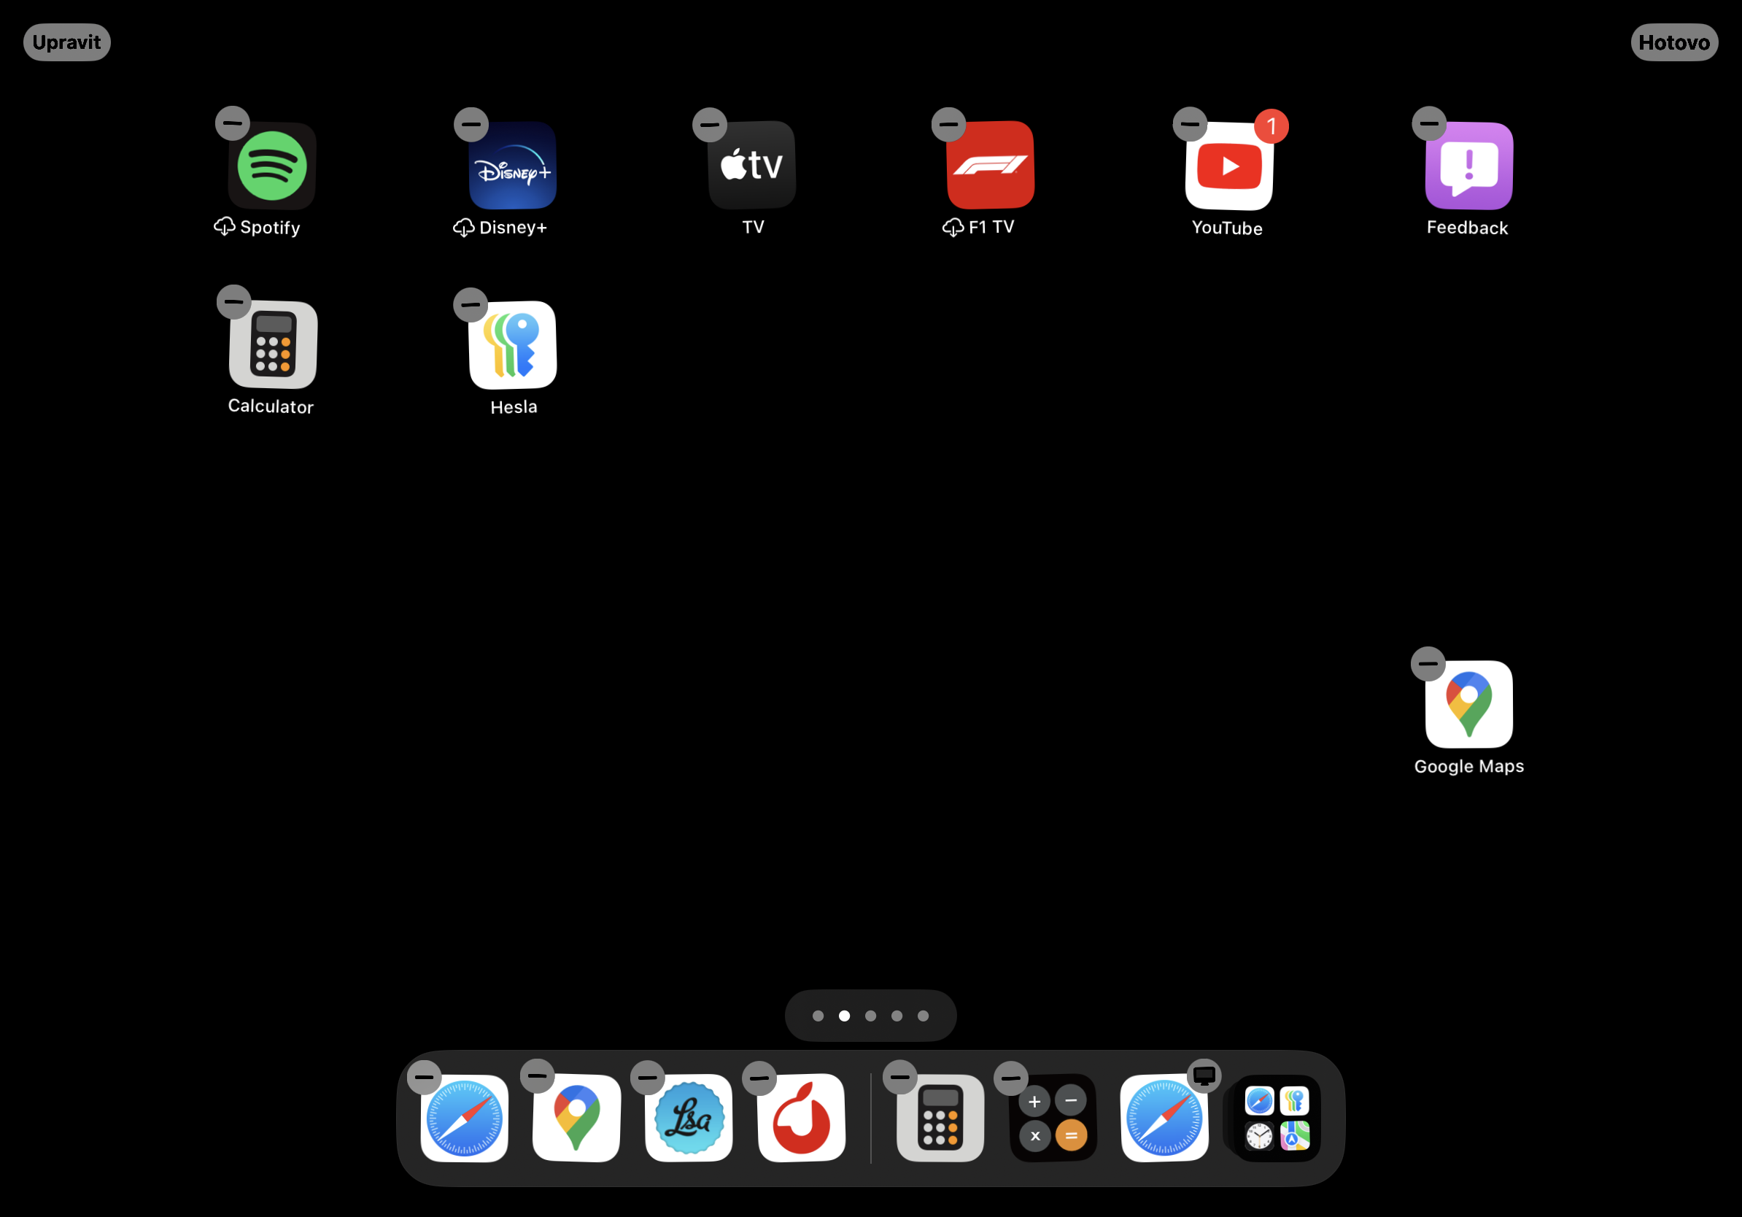Open the Lsa app in the dock
This screenshot has height=1217, width=1742.
689,1119
